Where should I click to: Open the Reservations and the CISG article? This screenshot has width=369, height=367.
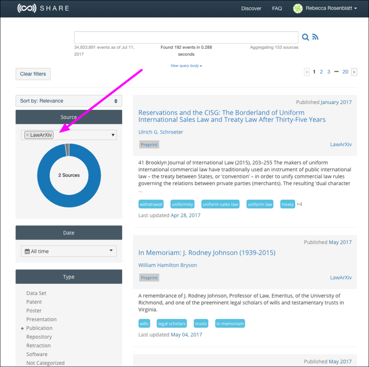click(232, 116)
